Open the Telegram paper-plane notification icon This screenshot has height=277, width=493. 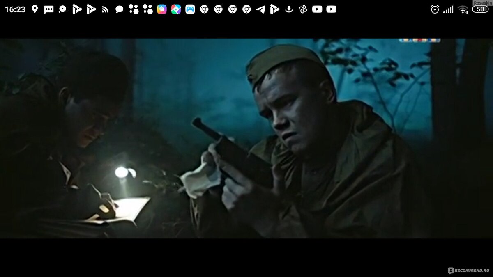point(260,9)
